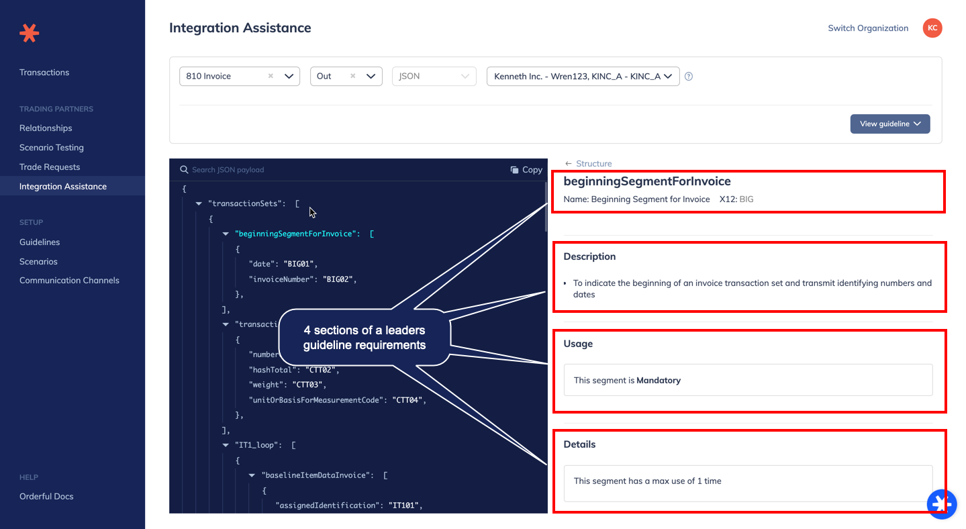
Task: Click the "This segment is Mandatory" box
Action: coord(748,380)
